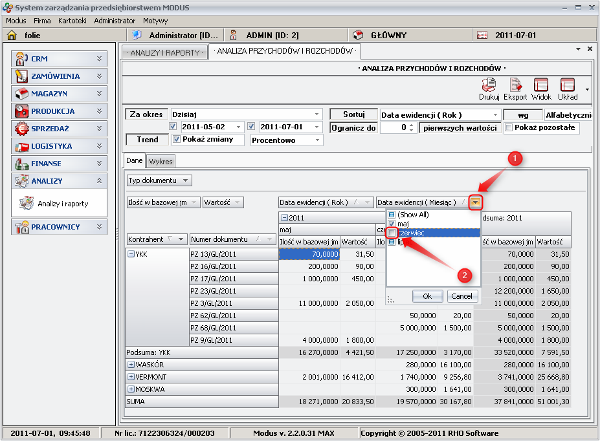Click the Eksport icon
Viewport: 600px width, 441px height.
[516, 89]
